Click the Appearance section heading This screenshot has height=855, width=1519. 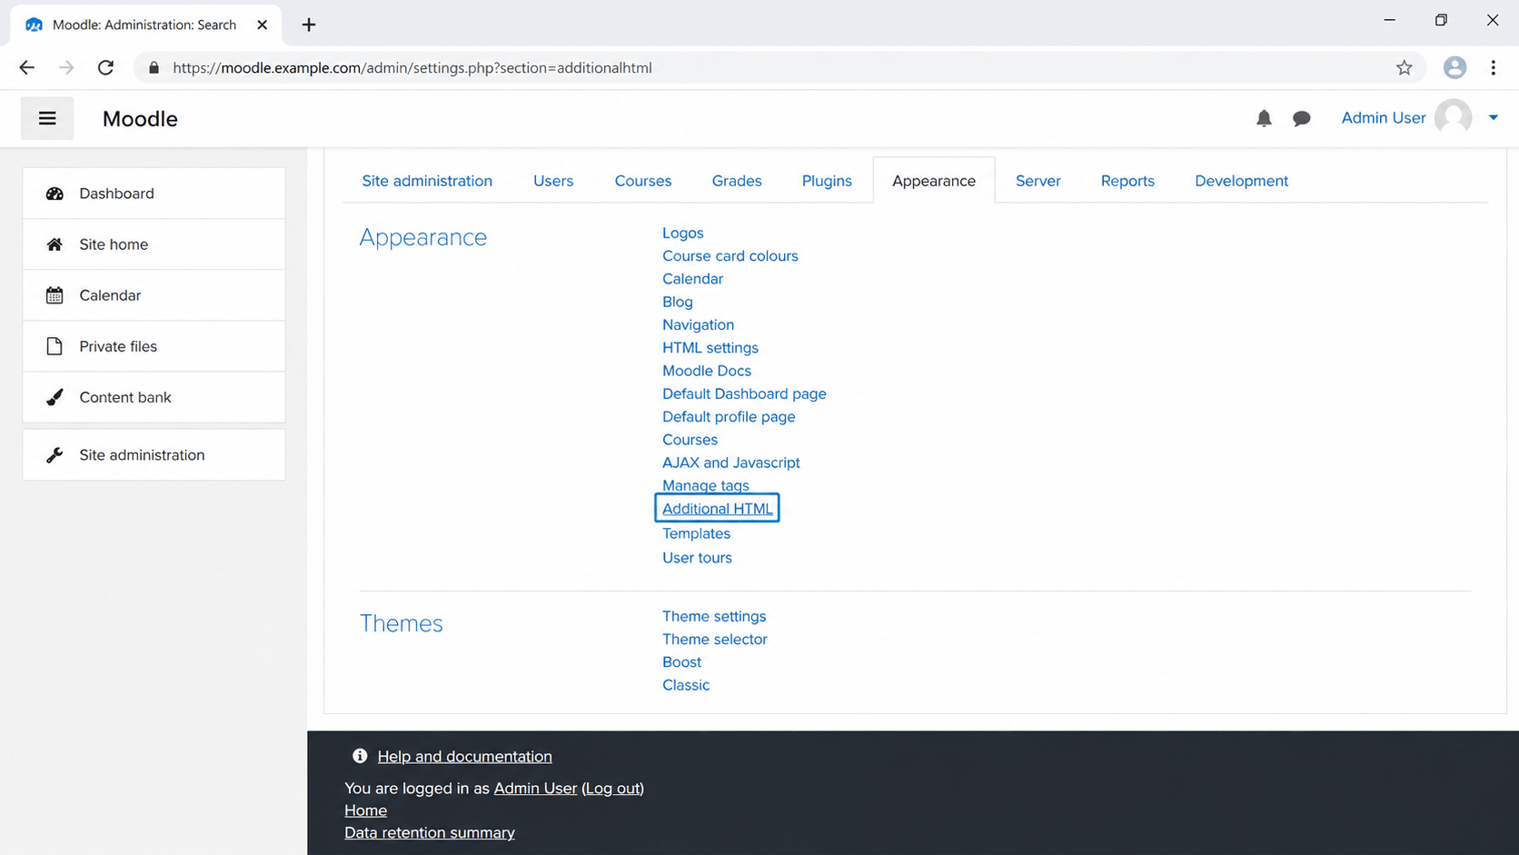click(x=423, y=237)
